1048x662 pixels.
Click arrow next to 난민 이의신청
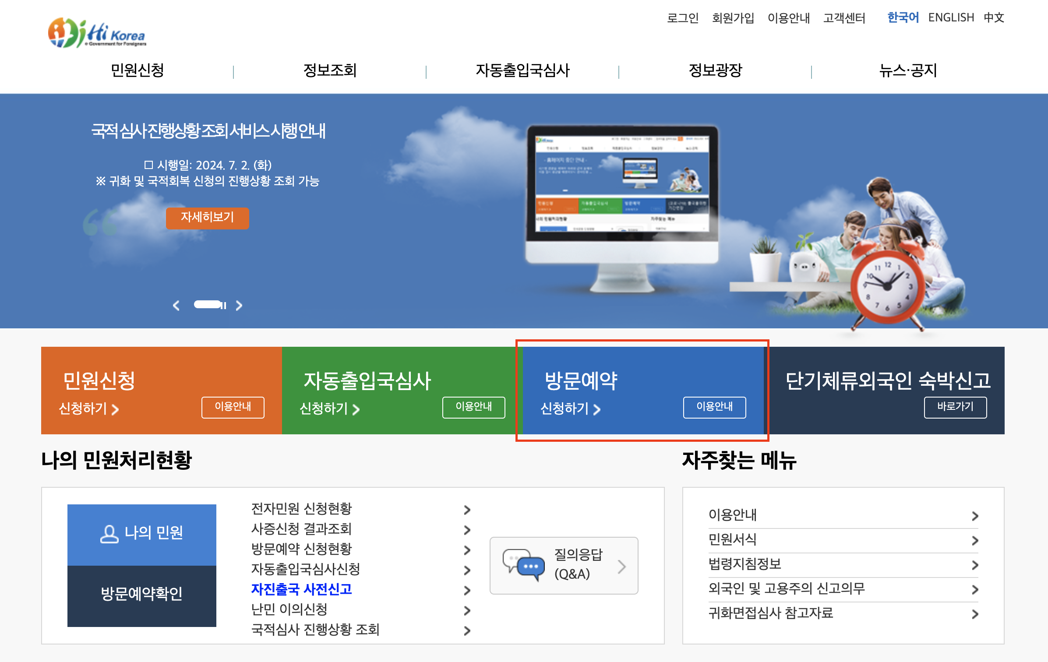pyautogui.click(x=467, y=610)
